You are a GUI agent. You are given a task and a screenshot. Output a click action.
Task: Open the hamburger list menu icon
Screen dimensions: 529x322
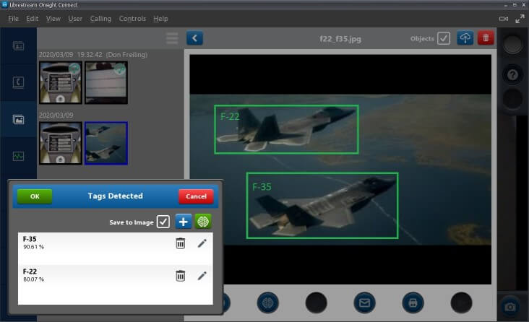click(x=172, y=38)
